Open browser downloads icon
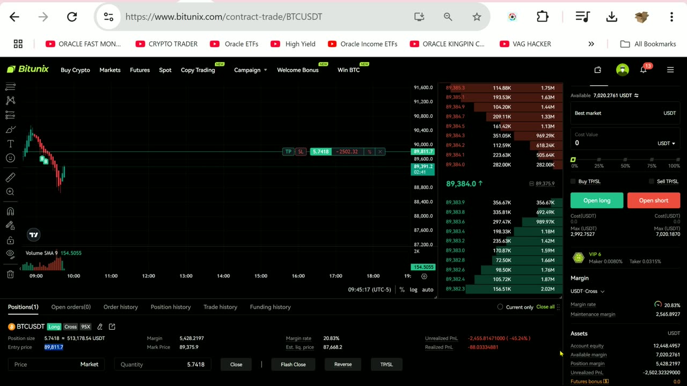 pos(611,17)
